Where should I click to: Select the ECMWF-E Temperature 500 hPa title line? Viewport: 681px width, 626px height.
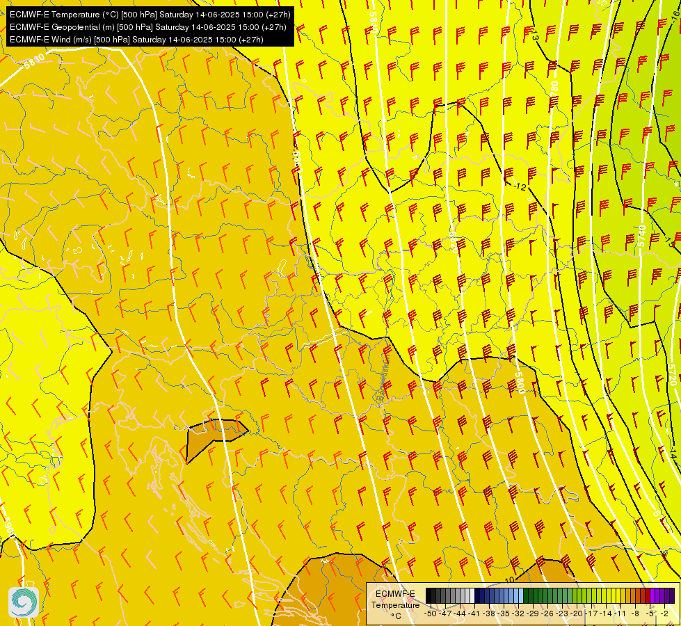[x=150, y=15]
